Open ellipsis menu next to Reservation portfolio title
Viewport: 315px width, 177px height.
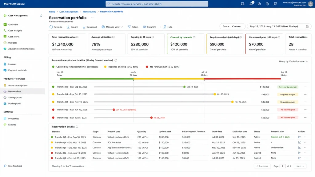[92, 18]
